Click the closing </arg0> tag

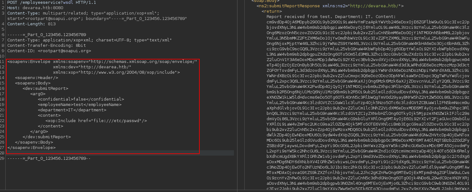pos(39,131)
